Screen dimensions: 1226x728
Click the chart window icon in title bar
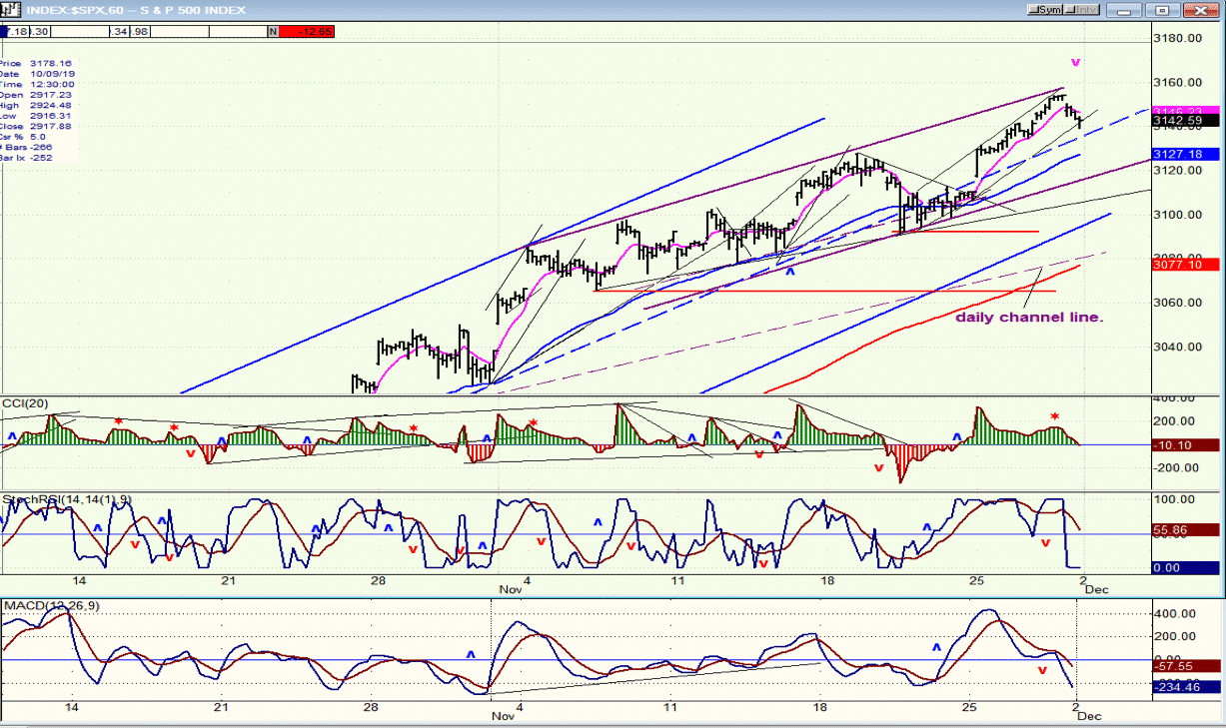coord(10,10)
